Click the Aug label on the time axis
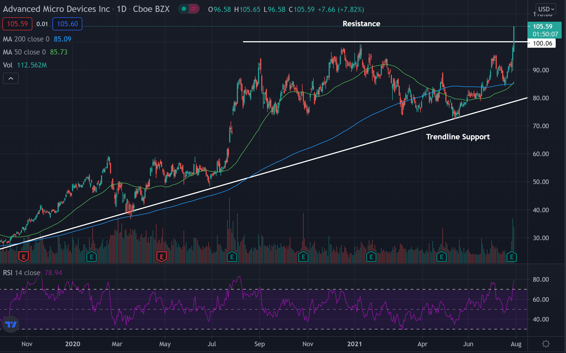Screen dimensions: 566x353 [516, 344]
